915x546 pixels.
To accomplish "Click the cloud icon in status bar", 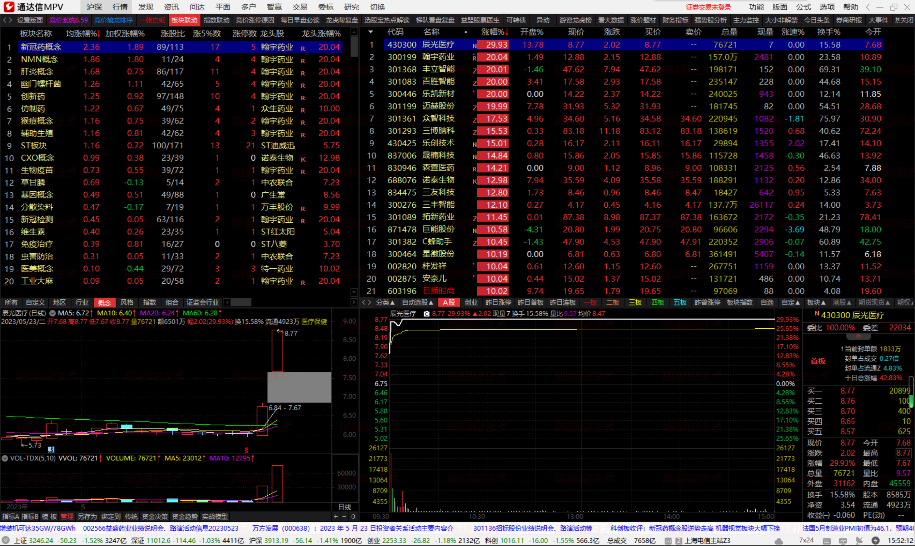I will pyautogui.click(x=779, y=541).
